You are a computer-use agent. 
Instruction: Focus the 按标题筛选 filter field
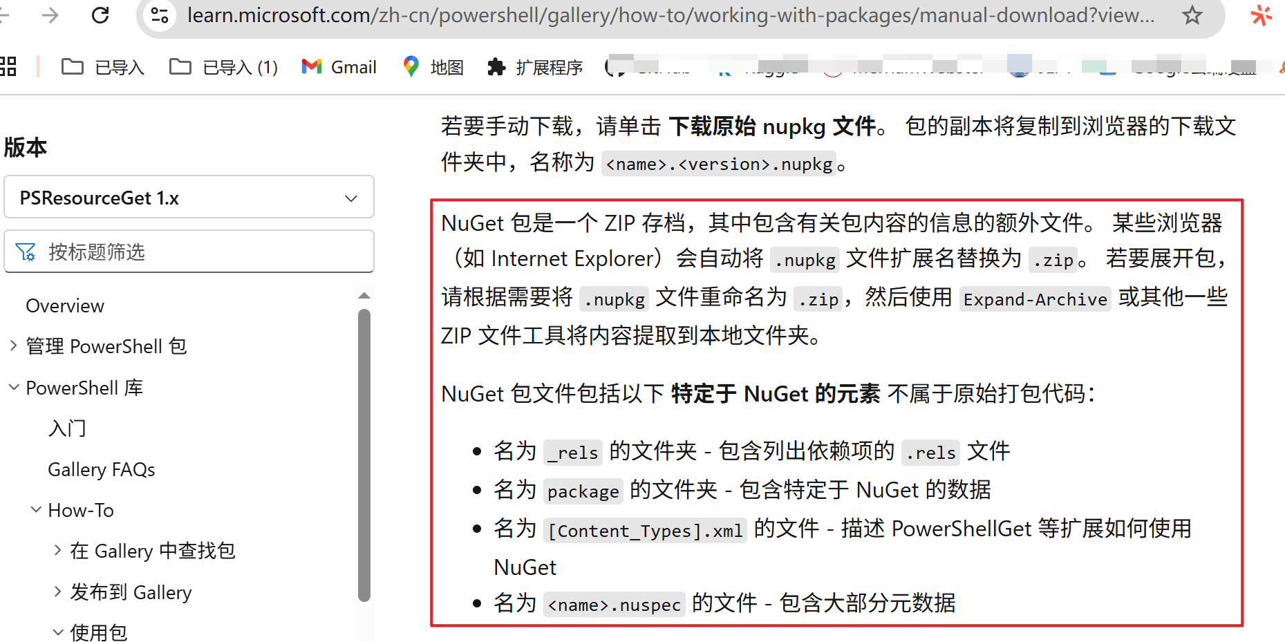189,252
